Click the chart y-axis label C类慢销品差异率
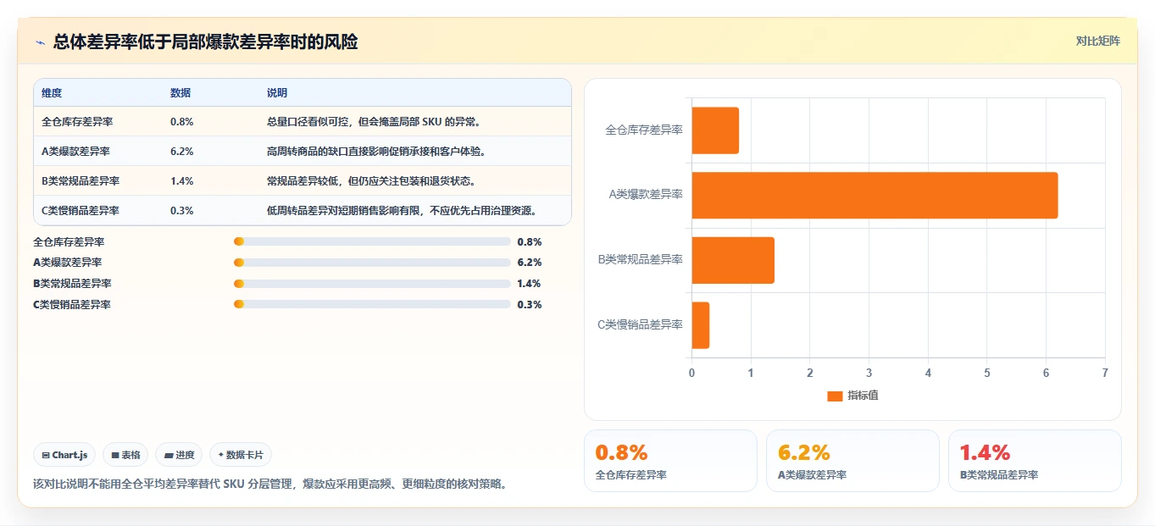 click(x=641, y=325)
